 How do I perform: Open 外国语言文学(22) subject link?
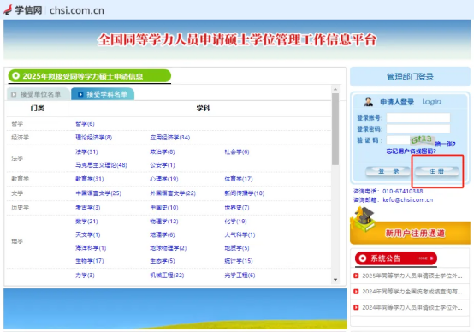click(x=173, y=193)
